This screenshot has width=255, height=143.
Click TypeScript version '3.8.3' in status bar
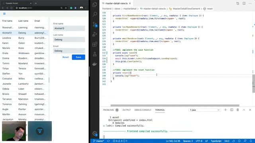click(227, 141)
